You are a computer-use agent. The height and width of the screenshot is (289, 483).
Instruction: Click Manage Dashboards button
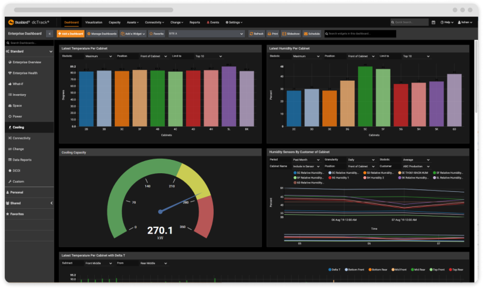102,34
